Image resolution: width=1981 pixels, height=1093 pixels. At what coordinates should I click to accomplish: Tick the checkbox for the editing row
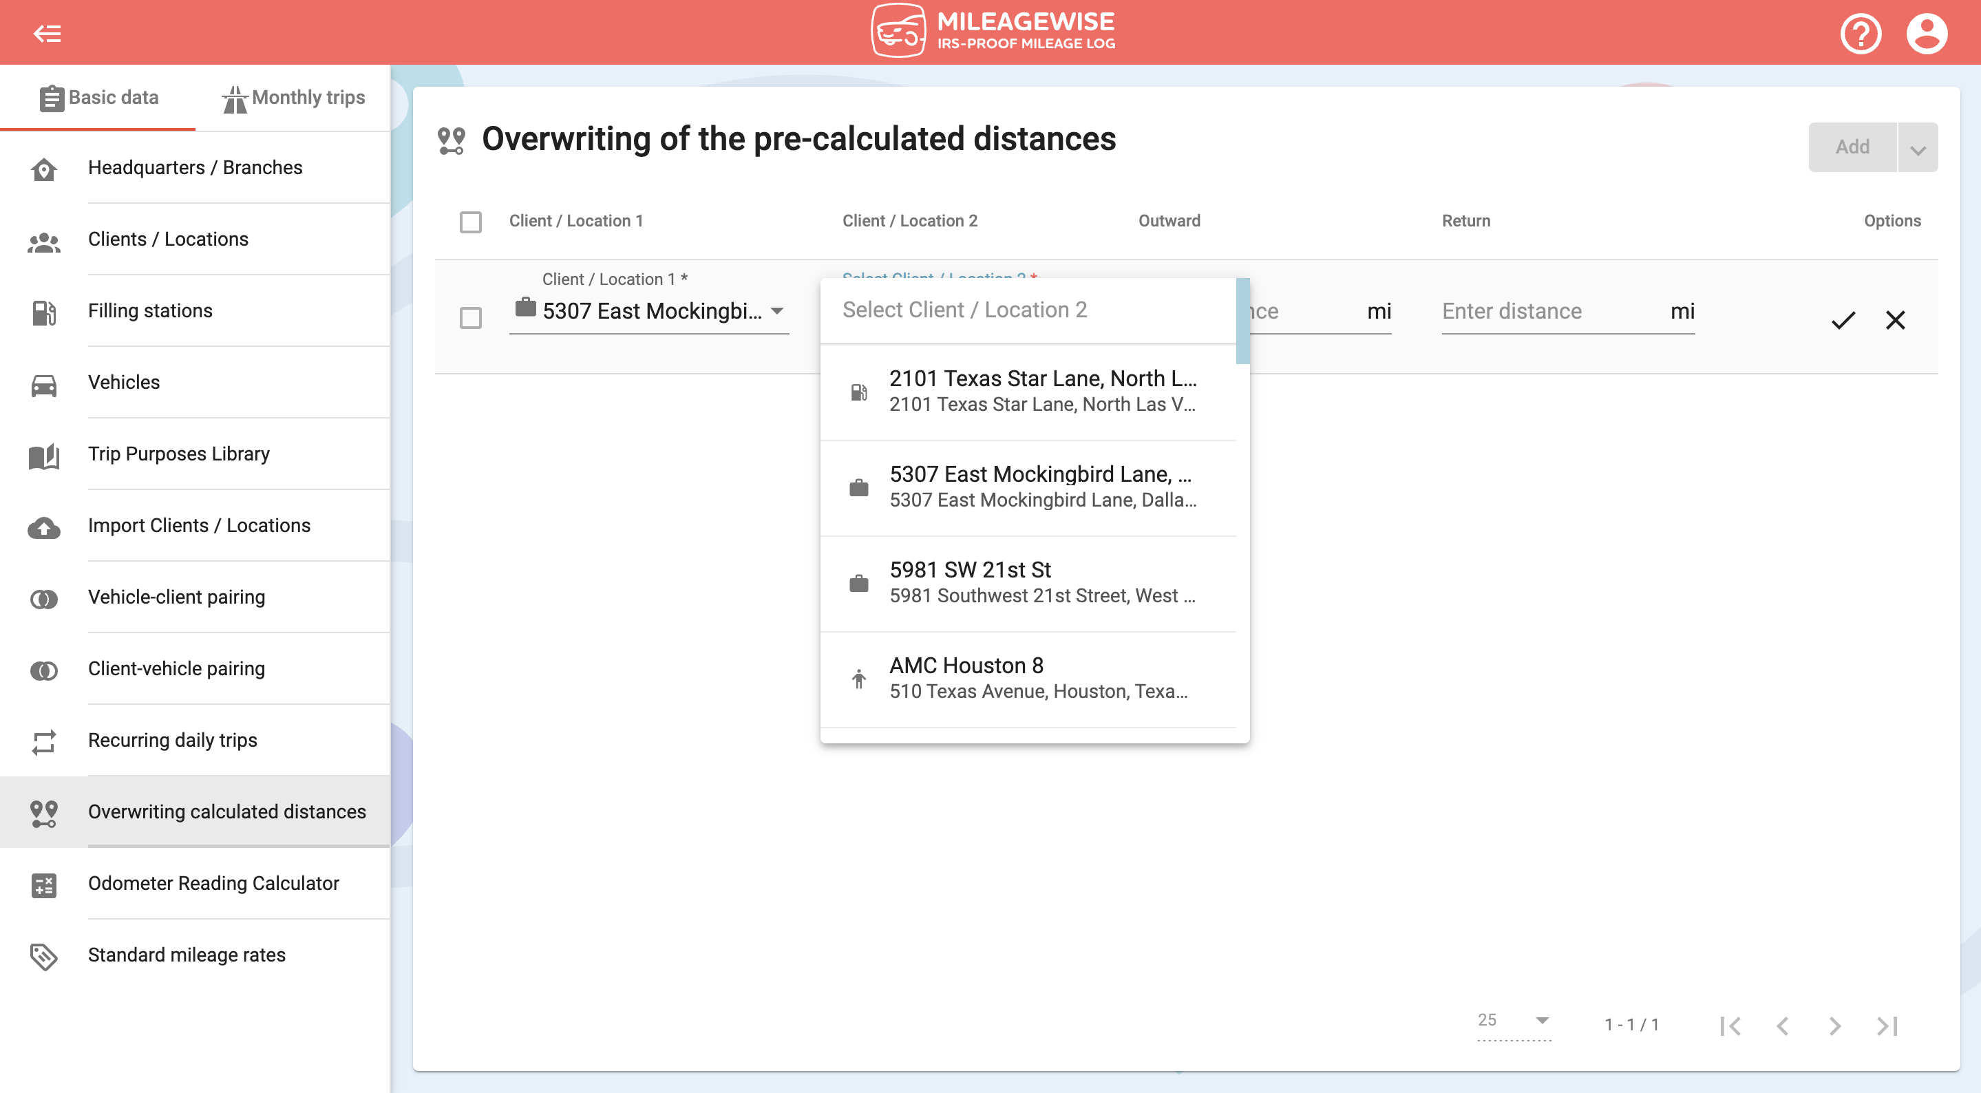[470, 317]
